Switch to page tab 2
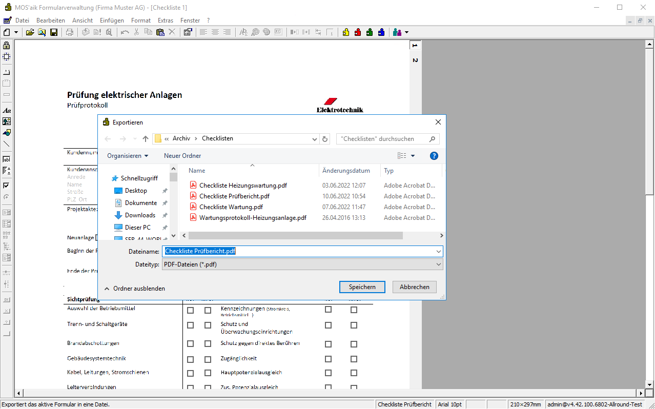Image resolution: width=655 pixels, height=409 pixels. click(x=415, y=60)
